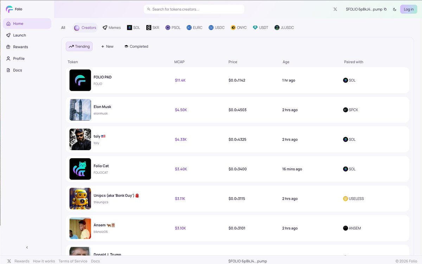
Task: Click the footer How it works link
Action: point(44,261)
